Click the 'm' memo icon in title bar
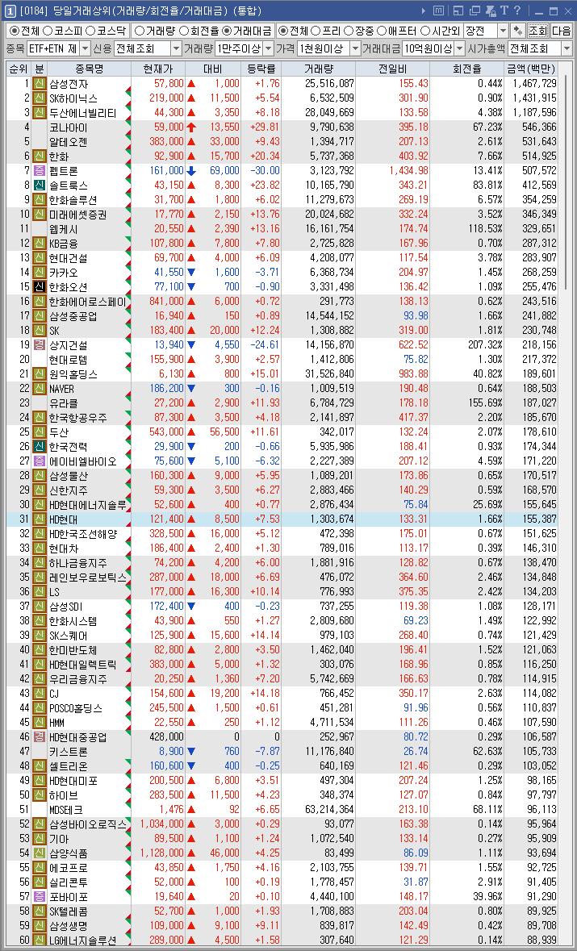 tap(439, 10)
